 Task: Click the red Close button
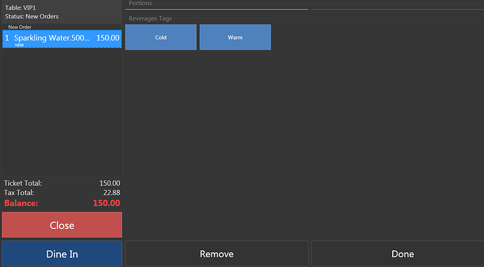click(62, 225)
